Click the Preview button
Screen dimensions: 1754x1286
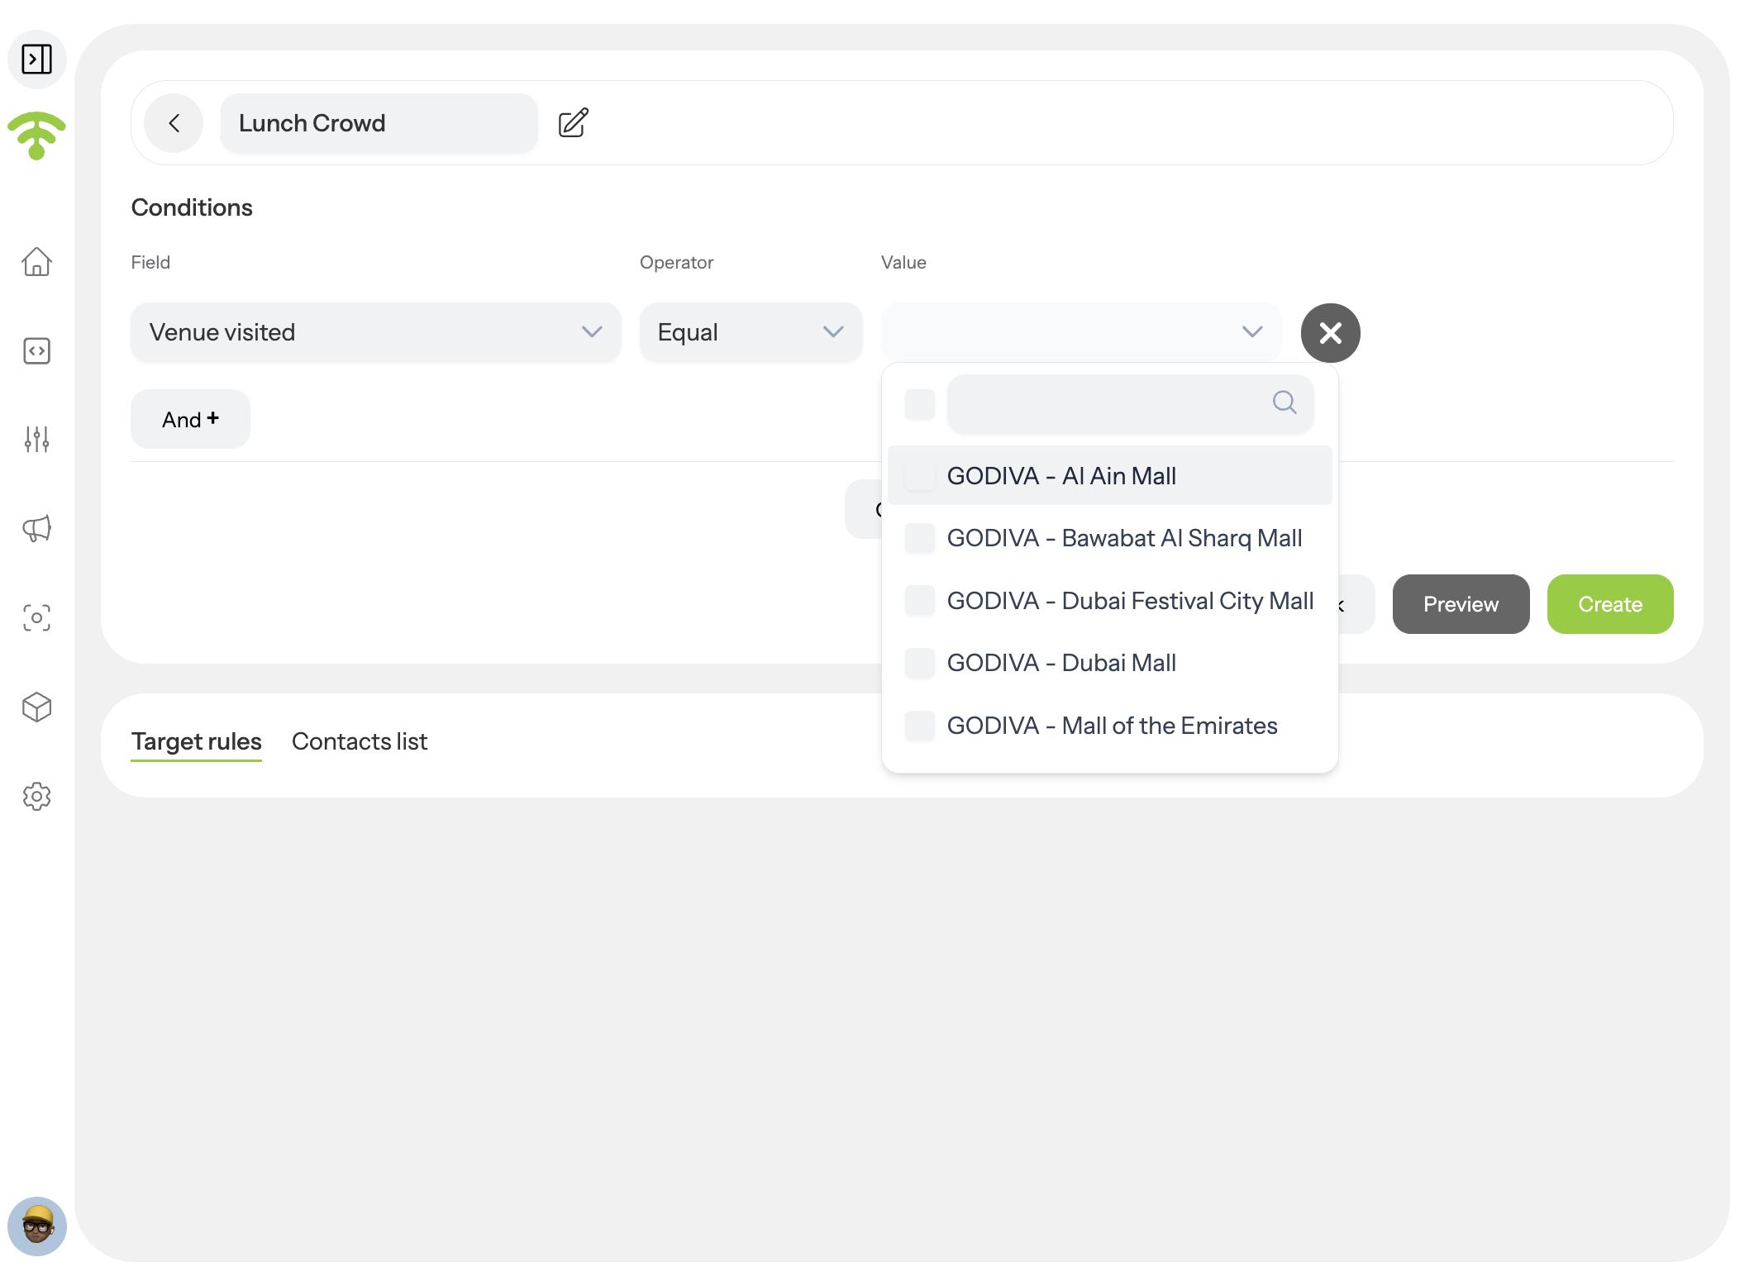point(1461,604)
